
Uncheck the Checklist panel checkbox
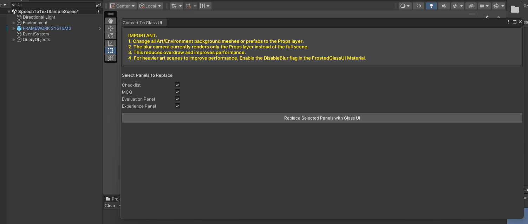pos(177,85)
